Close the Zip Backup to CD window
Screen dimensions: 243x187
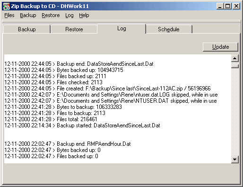coord(236,6)
